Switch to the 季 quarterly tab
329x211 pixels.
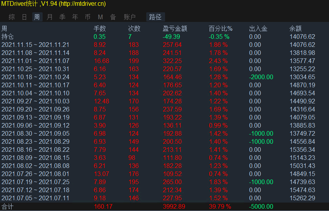pos(62,17)
